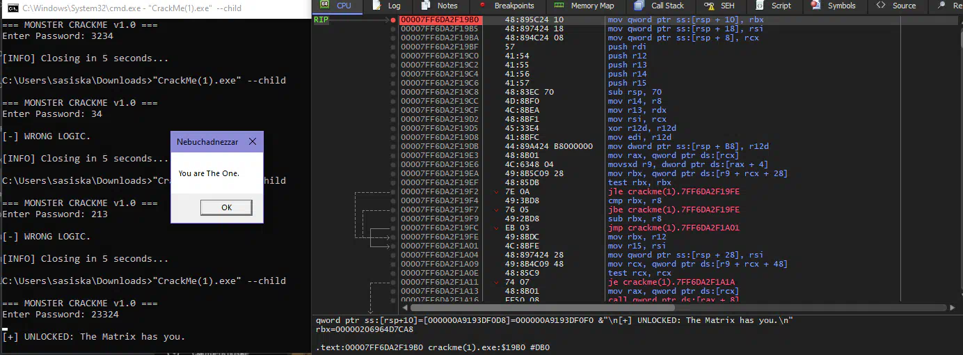Screen dimensions: 963x355
Task: Click the cmd.exe icon in the title bar
Action: [12, 8]
